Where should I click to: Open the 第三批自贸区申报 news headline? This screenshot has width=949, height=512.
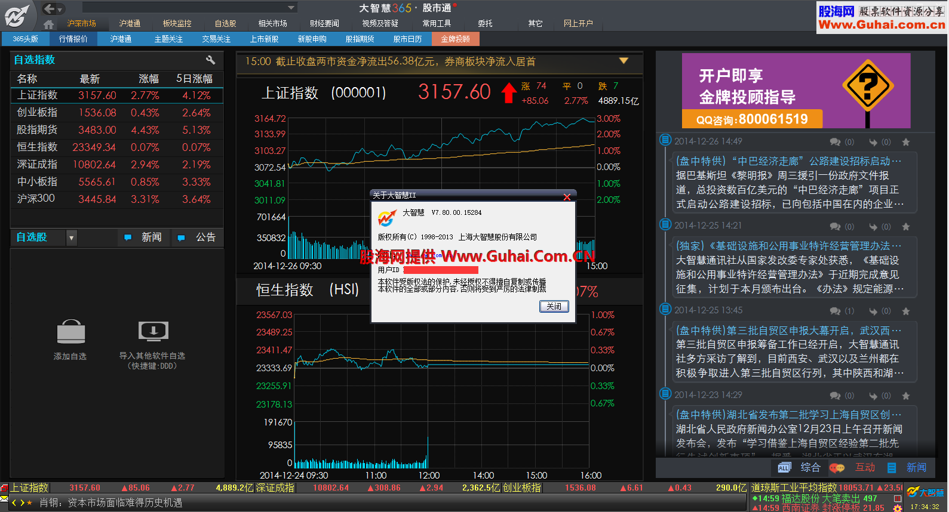[788, 331]
